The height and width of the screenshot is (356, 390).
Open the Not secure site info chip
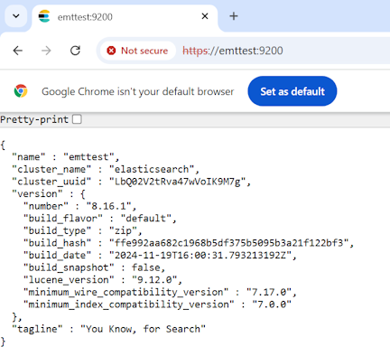pyautogui.click(x=138, y=51)
